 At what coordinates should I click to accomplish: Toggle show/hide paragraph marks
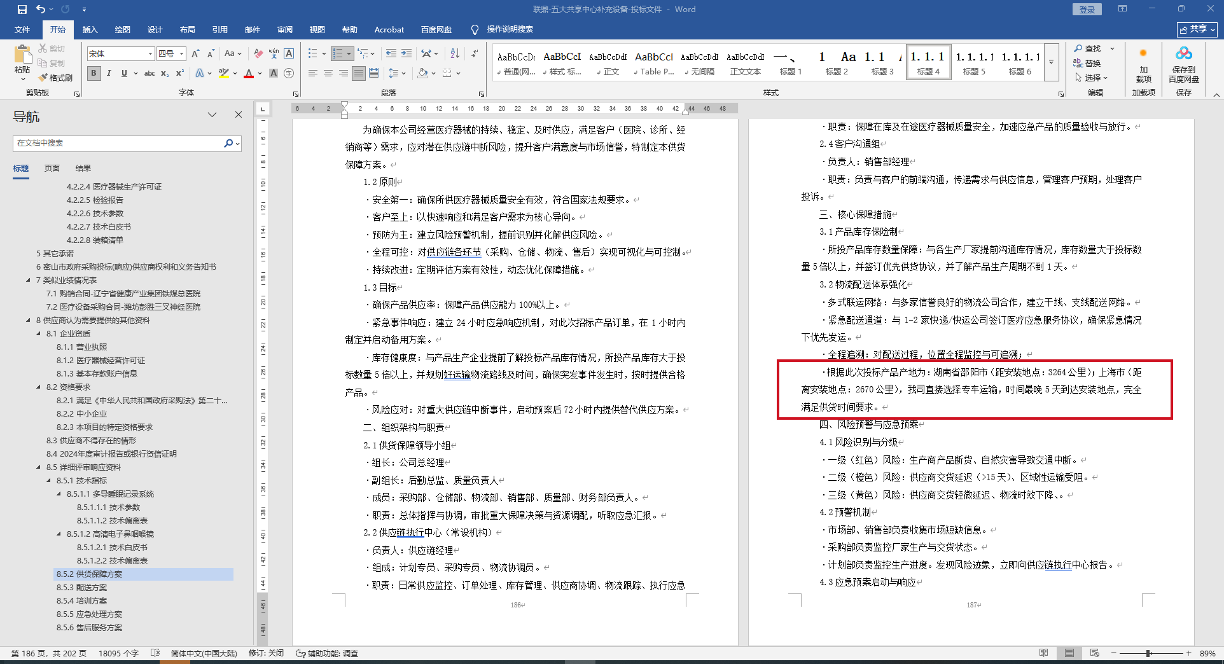pos(475,54)
